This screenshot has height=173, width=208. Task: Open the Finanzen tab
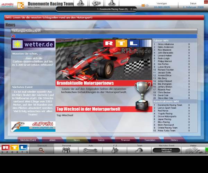125,140
